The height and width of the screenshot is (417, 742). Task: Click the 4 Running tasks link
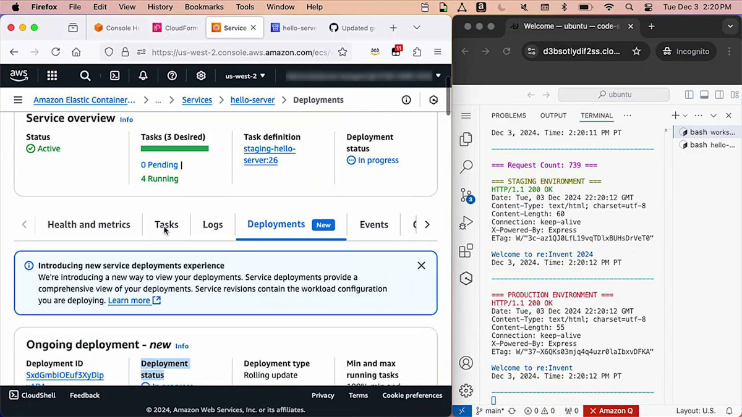point(160,179)
